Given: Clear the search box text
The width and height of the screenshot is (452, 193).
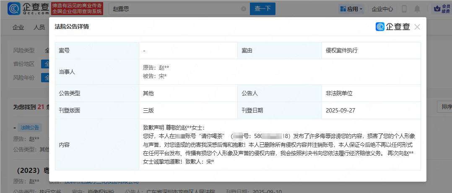Looking at the screenshot, I should [x=244, y=9].
